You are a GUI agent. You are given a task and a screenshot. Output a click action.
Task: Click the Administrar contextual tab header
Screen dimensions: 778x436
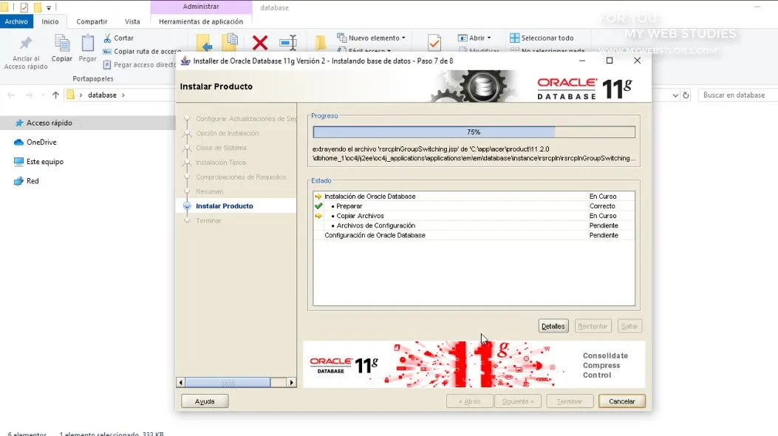(201, 7)
